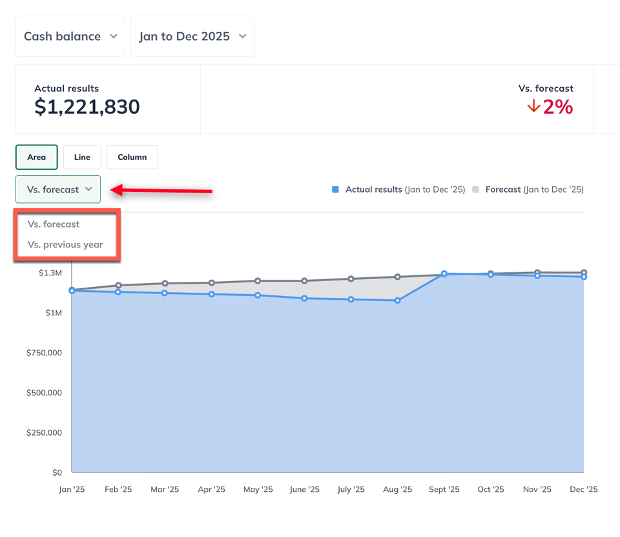Click the grey Forecast legend swatch
The height and width of the screenshot is (537, 620).
coord(476,189)
